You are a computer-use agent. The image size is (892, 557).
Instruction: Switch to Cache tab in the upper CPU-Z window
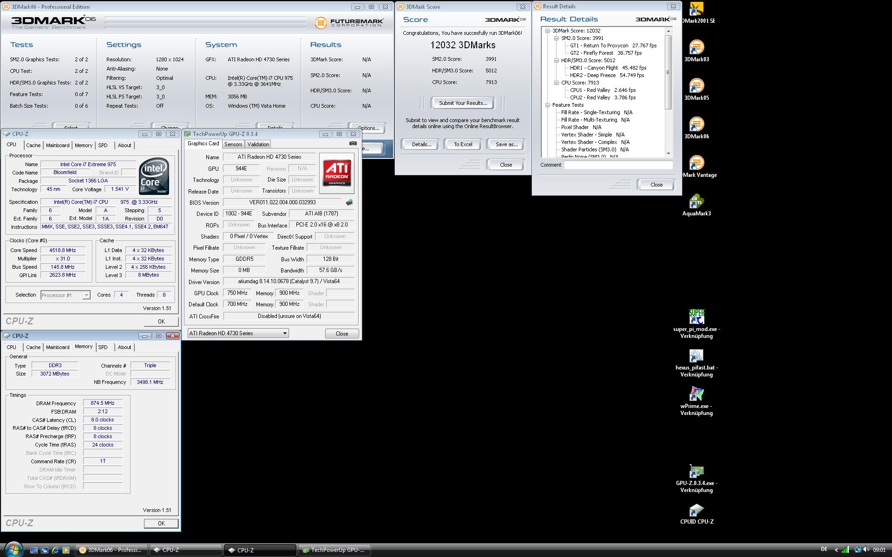pyautogui.click(x=33, y=145)
